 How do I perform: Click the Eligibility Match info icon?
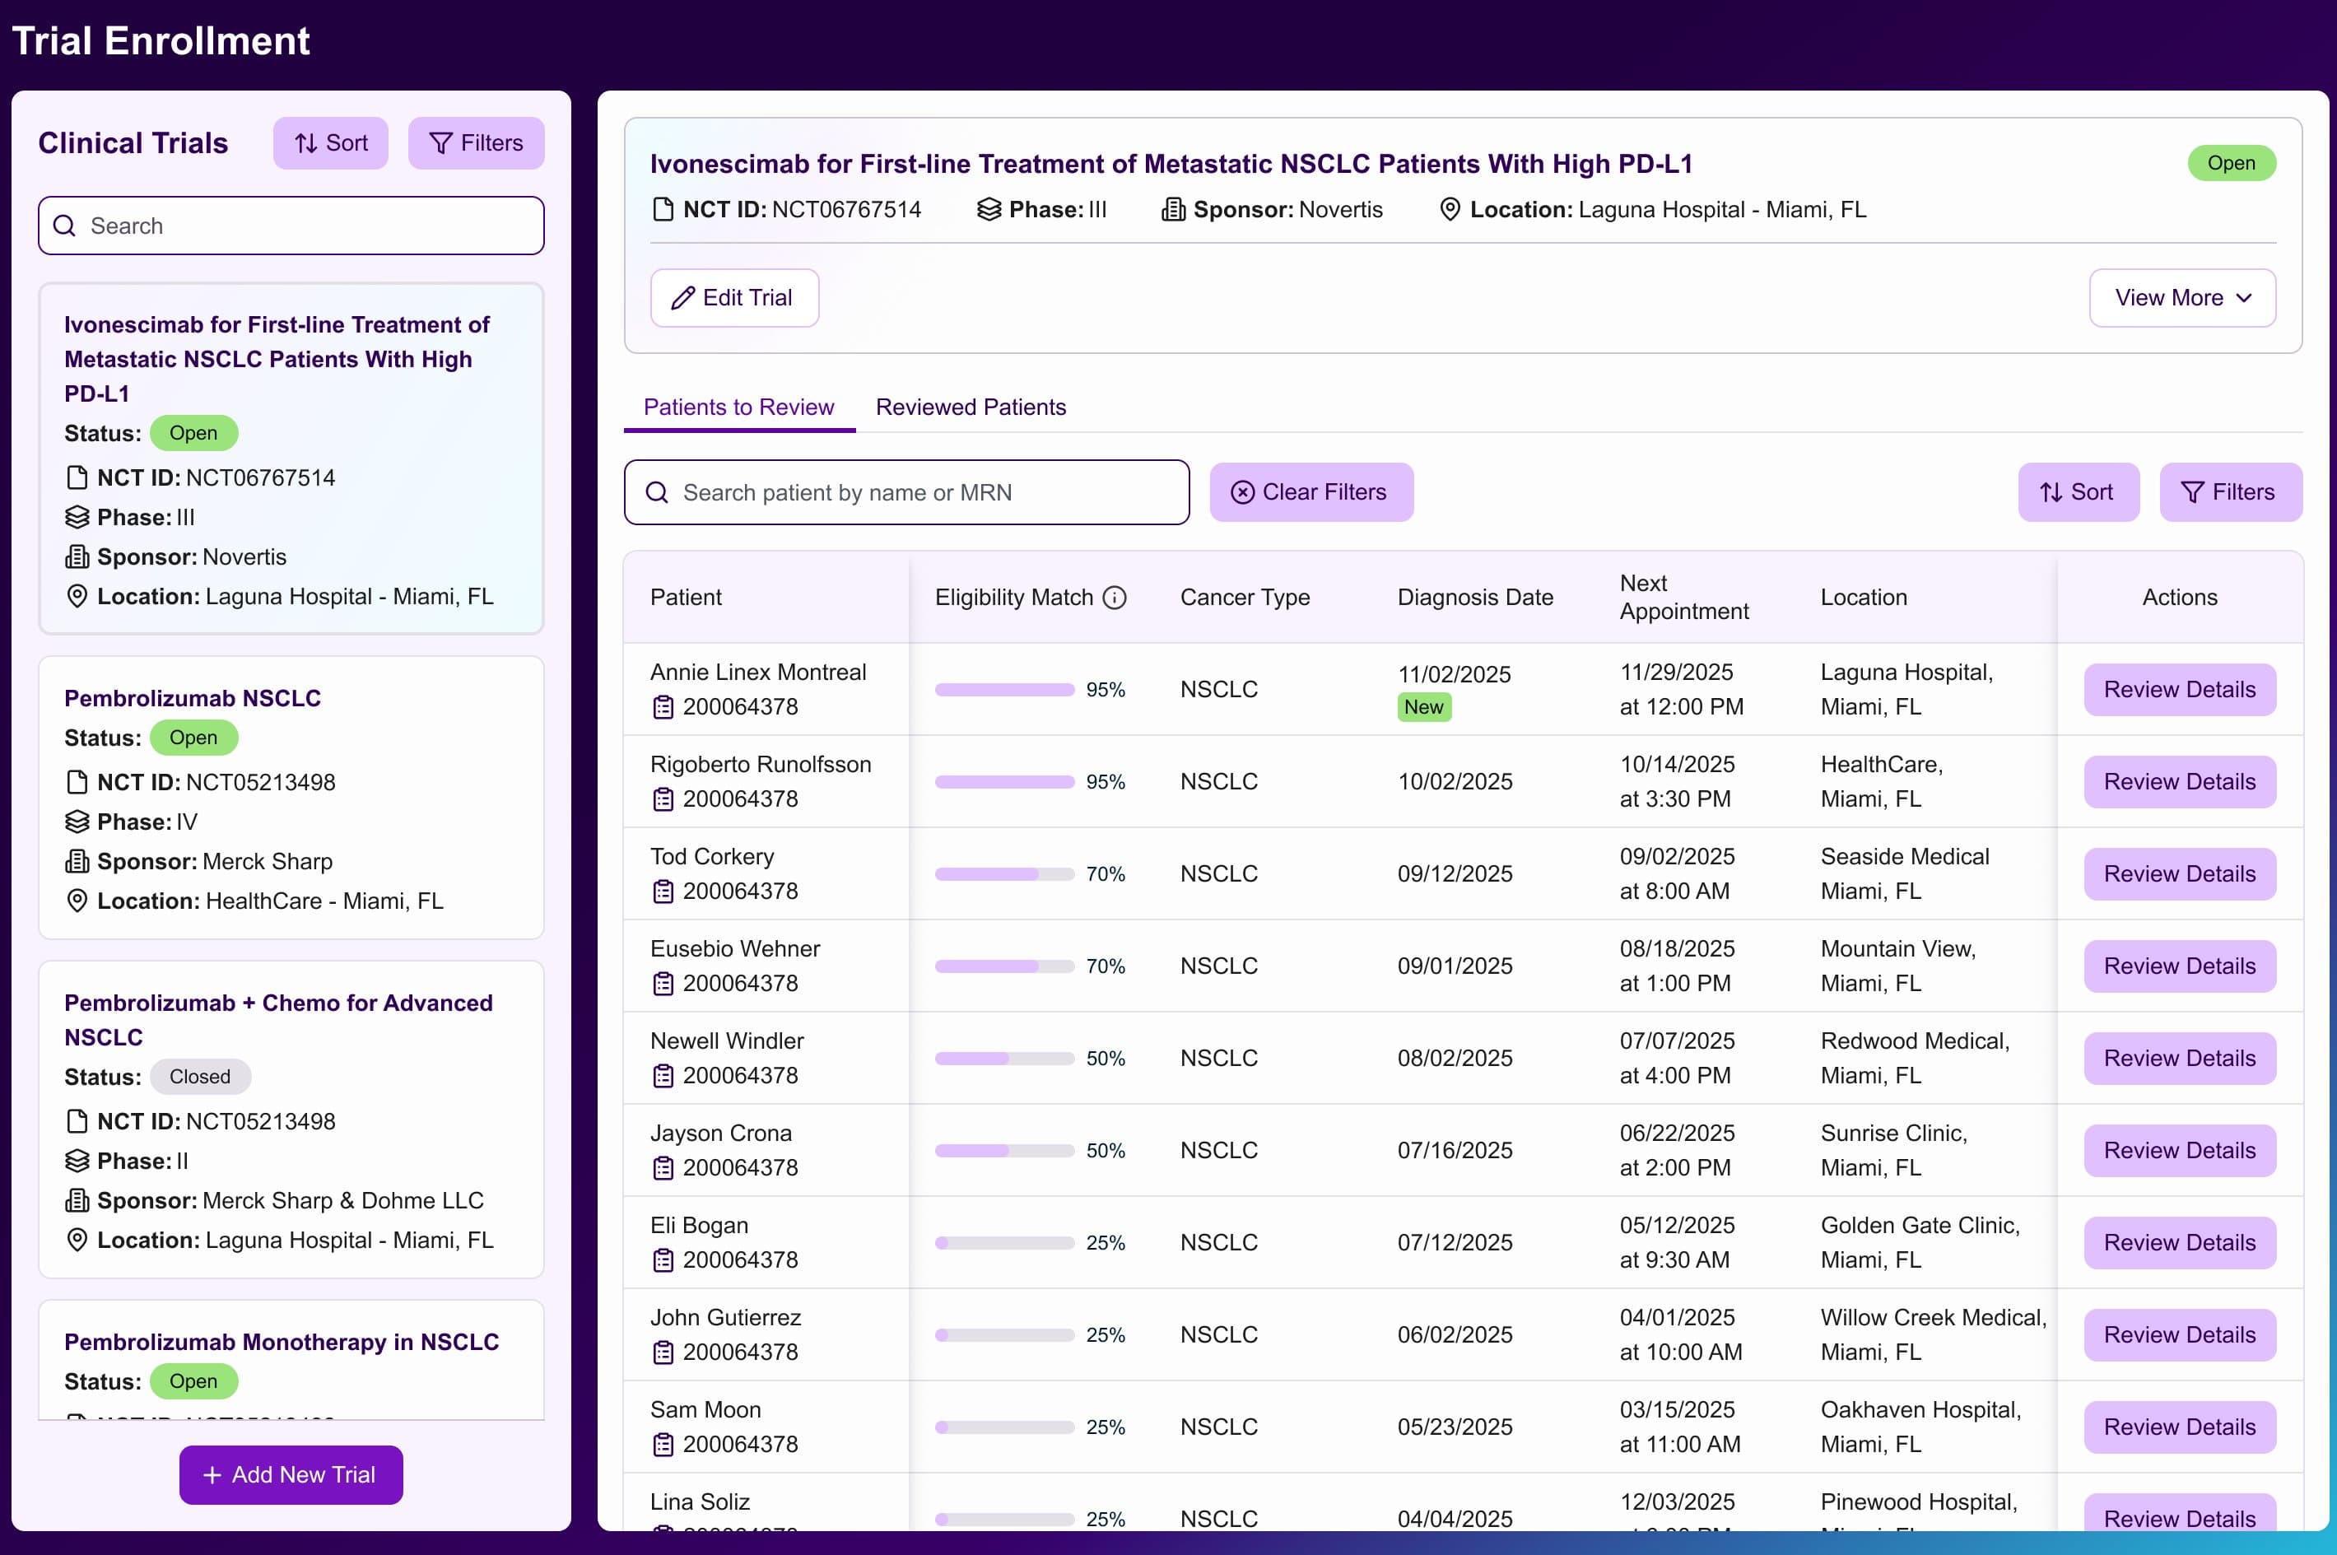tap(1115, 597)
